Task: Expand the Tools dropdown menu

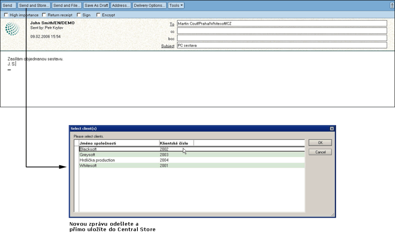Action: click(x=176, y=6)
